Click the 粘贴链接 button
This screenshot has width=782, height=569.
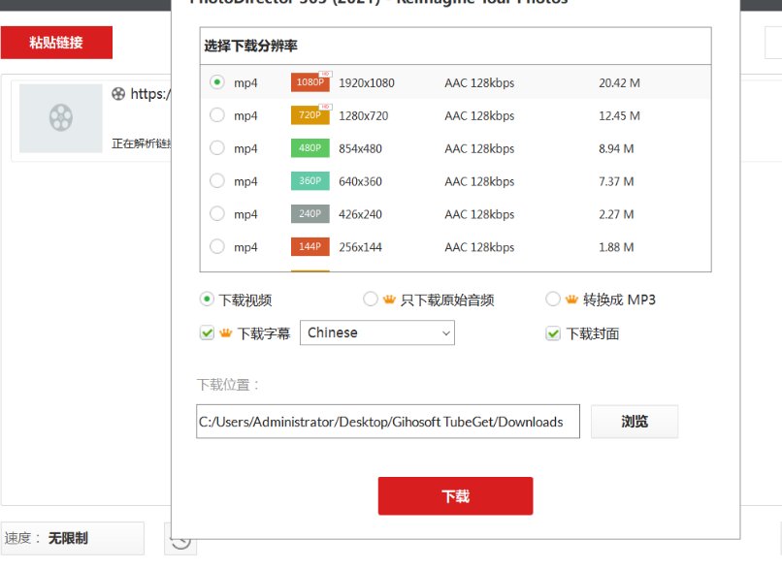click(x=56, y=43)
